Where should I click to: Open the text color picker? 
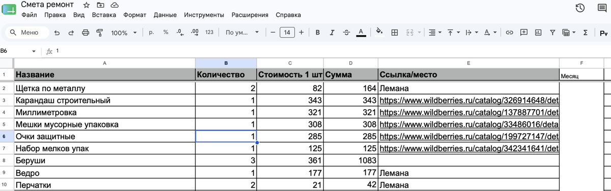point(361,33)
